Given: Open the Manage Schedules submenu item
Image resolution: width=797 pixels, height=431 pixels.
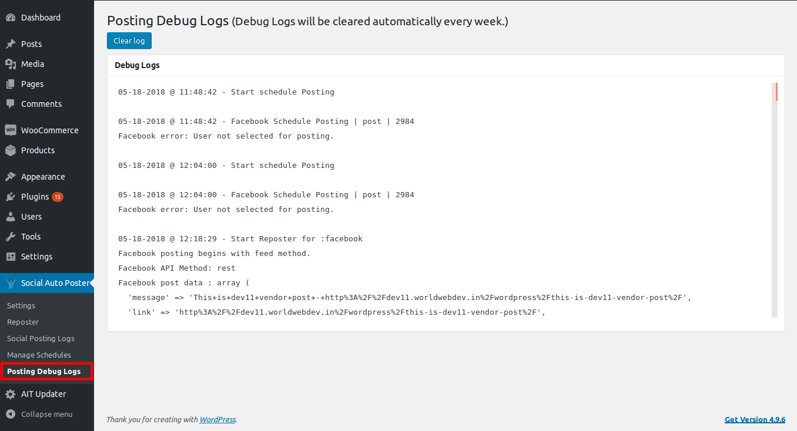Looking at the screenshot, I should tap(39, 355).
